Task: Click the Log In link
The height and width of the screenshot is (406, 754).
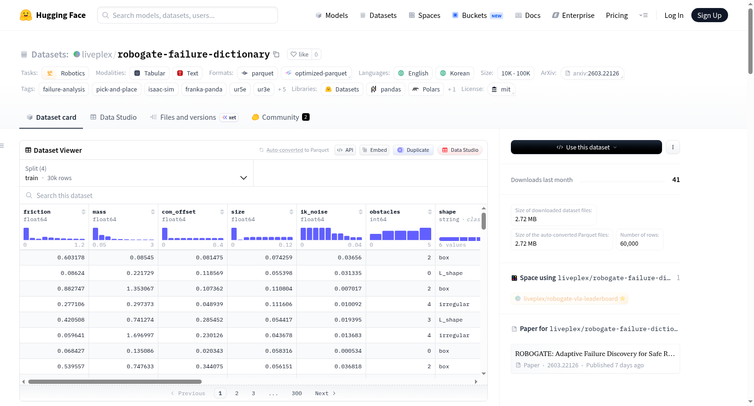Action: tap(674, 16)
